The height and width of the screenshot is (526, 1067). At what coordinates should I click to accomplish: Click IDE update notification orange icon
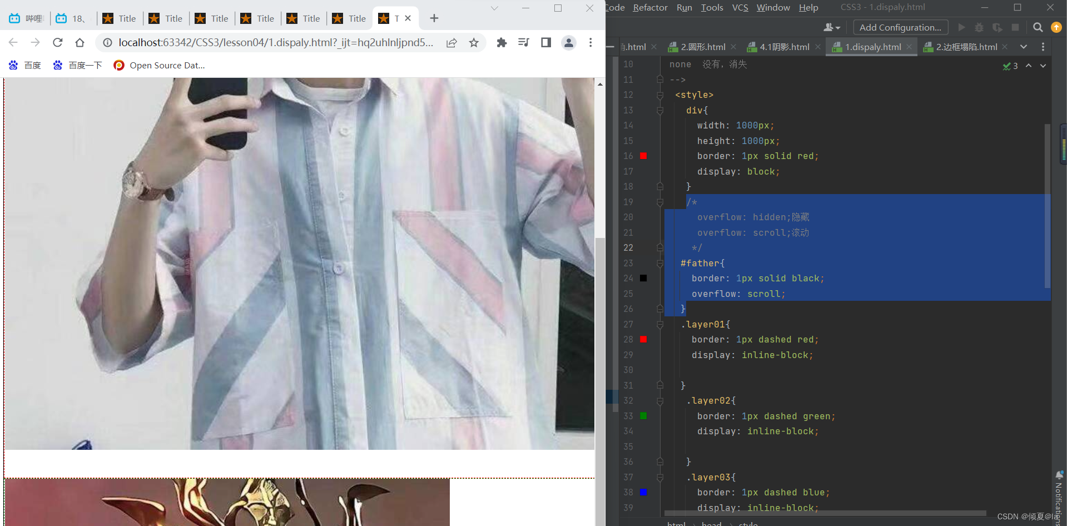pyautogui.click(x=1056, y=27)
